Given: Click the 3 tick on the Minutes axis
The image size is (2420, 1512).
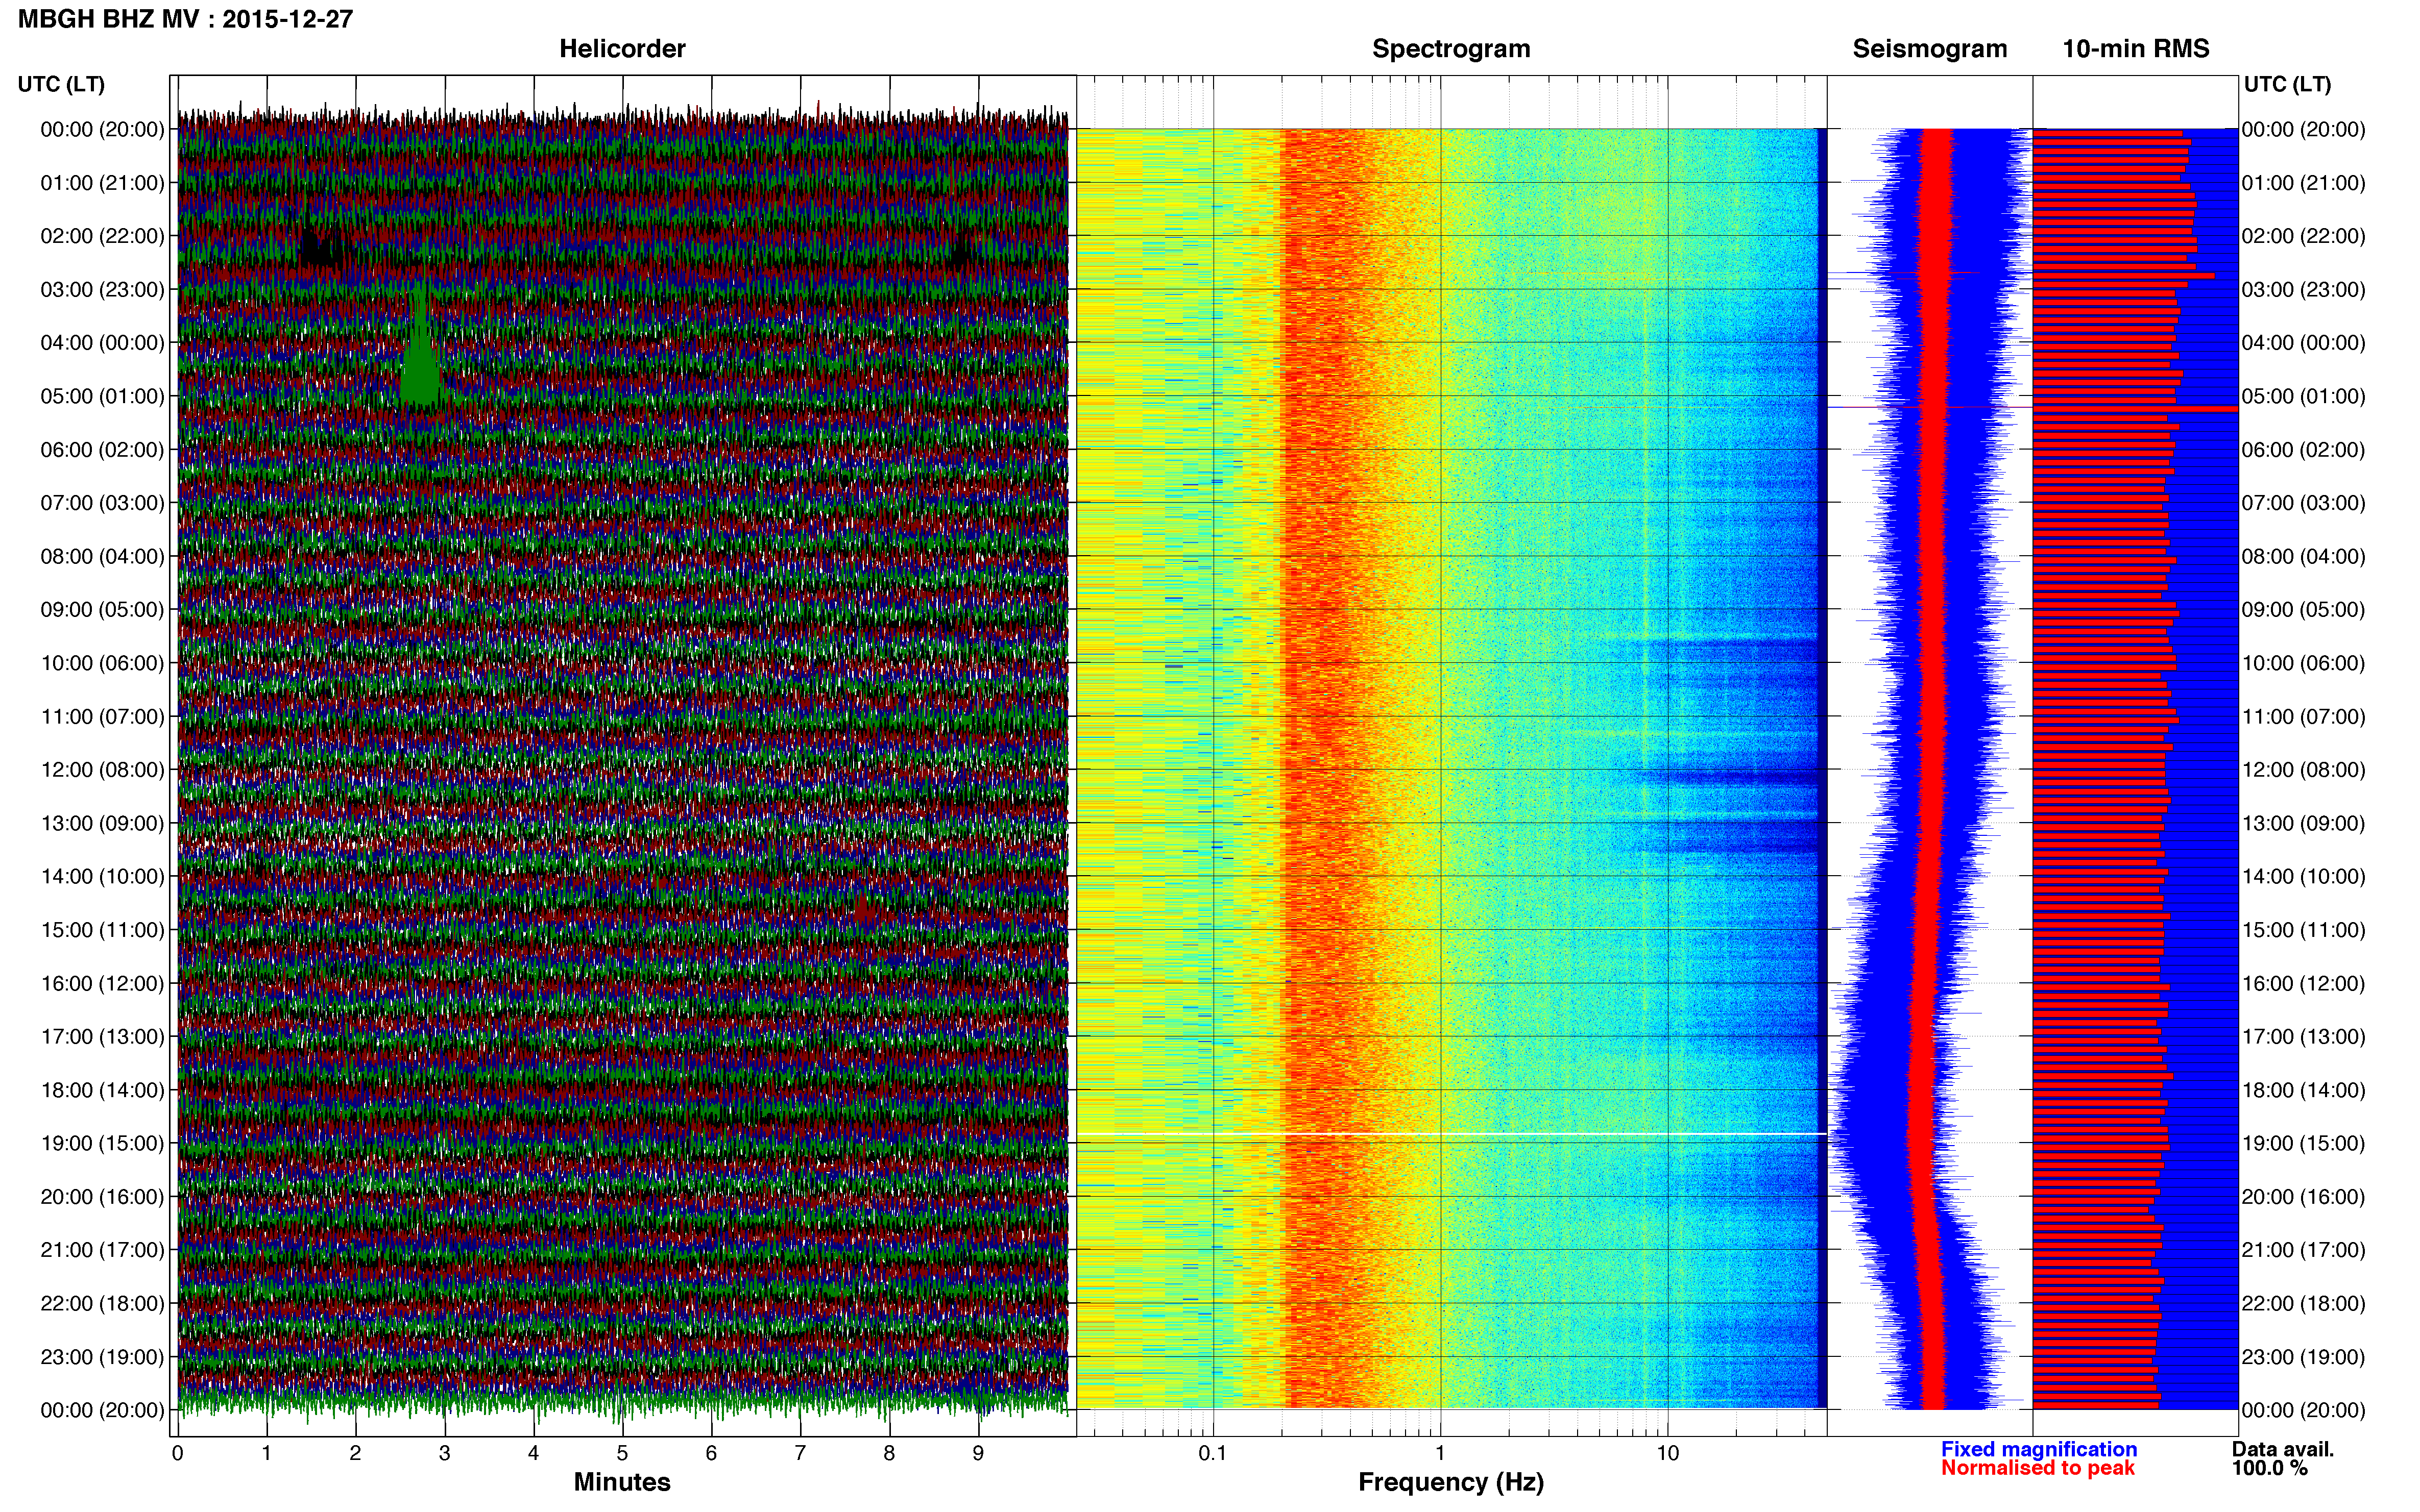Looking at the screenshot, I should 444,1453.
